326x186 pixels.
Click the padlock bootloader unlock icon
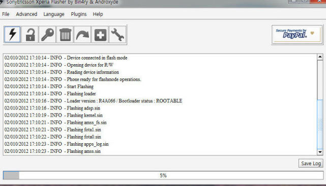click(30, 34)
